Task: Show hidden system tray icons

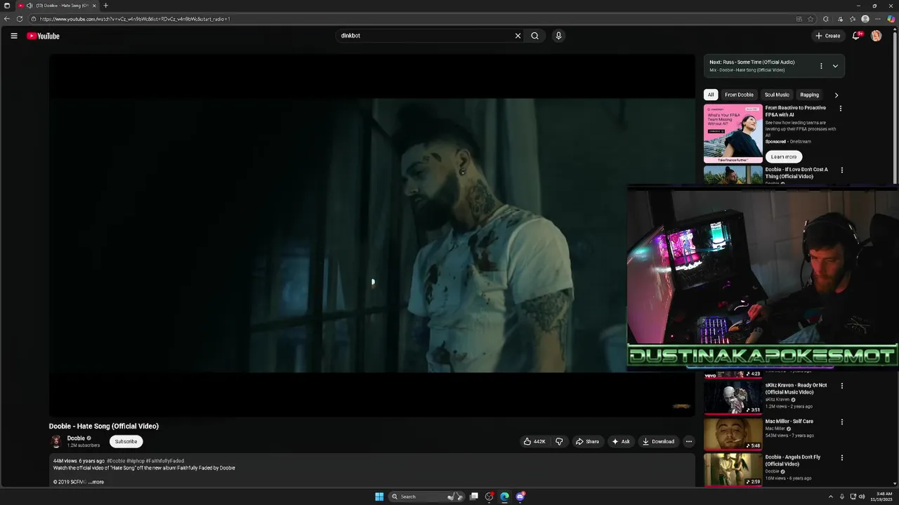Action: [x=830, y=497]
